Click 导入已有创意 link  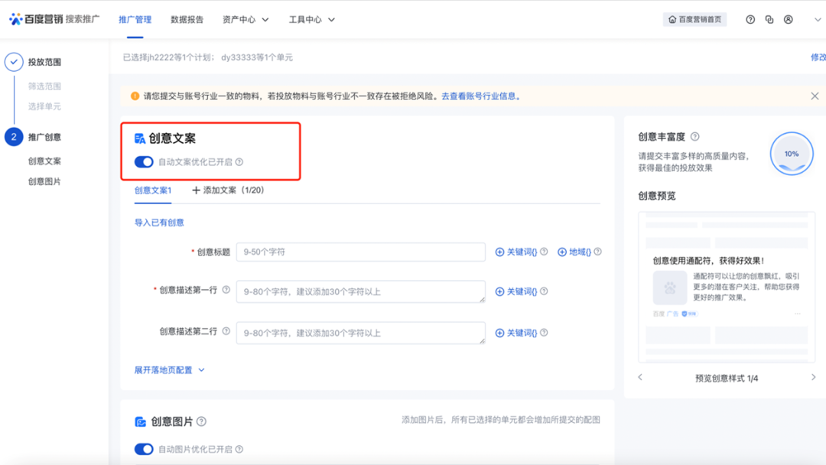[x=159, y=223]
